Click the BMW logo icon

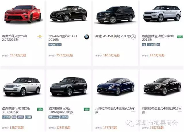[x=86, y=37]
